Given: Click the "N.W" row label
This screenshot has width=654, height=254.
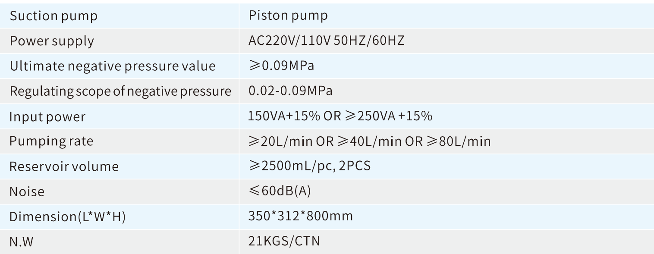Looking at the screenshot, I should pos(21,241).
